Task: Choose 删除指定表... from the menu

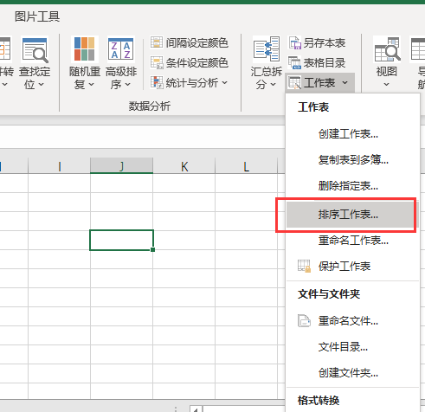Action: pos(352,186)
